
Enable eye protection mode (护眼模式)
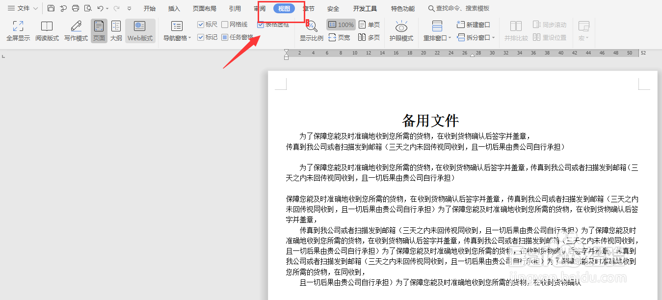tap(401, 30)
